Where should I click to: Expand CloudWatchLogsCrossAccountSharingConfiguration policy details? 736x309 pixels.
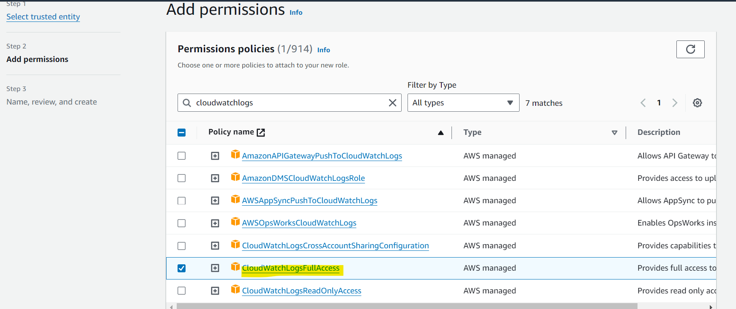215,246
